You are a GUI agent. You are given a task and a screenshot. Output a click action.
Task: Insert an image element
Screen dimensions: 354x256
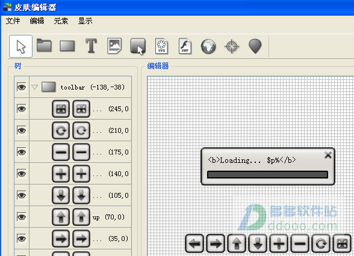coord(114,46)
